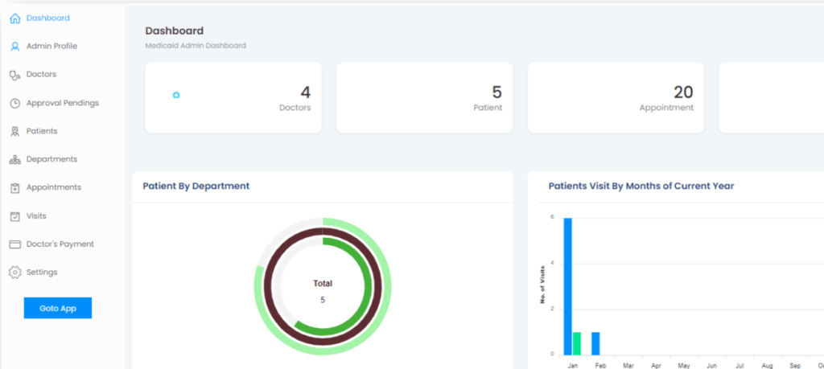Click the 'Medicaid Admin Dashboard' subtitle
824x369 pixels.
point(196,46)
